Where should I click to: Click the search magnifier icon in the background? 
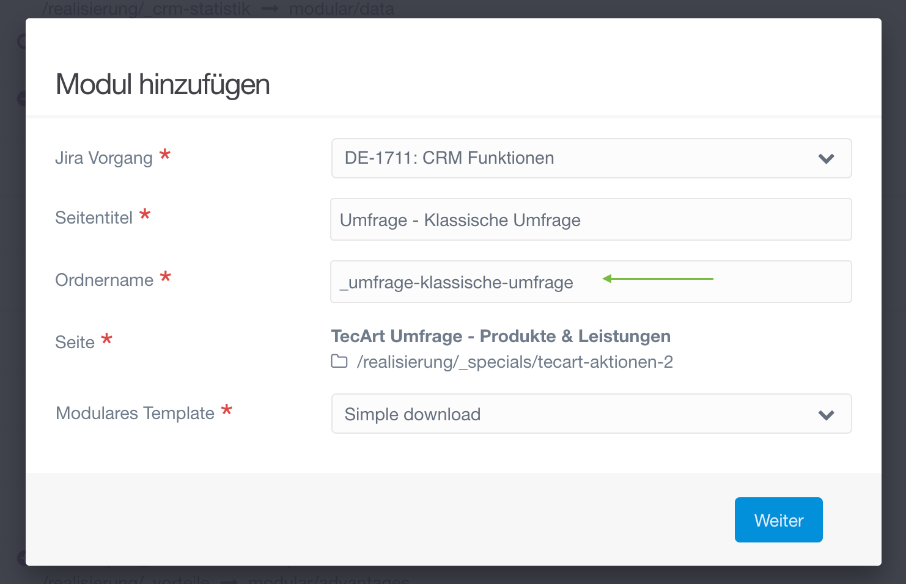[x=23, y=42]
